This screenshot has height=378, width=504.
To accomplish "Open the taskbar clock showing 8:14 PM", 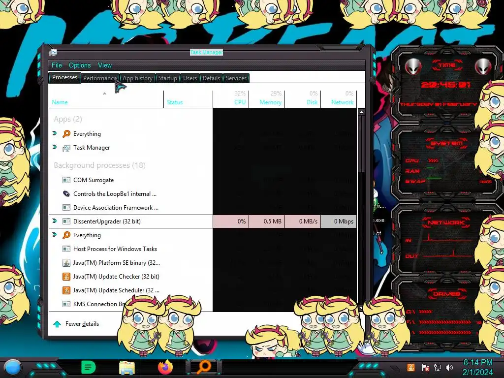I will click(x=477, y=367).
